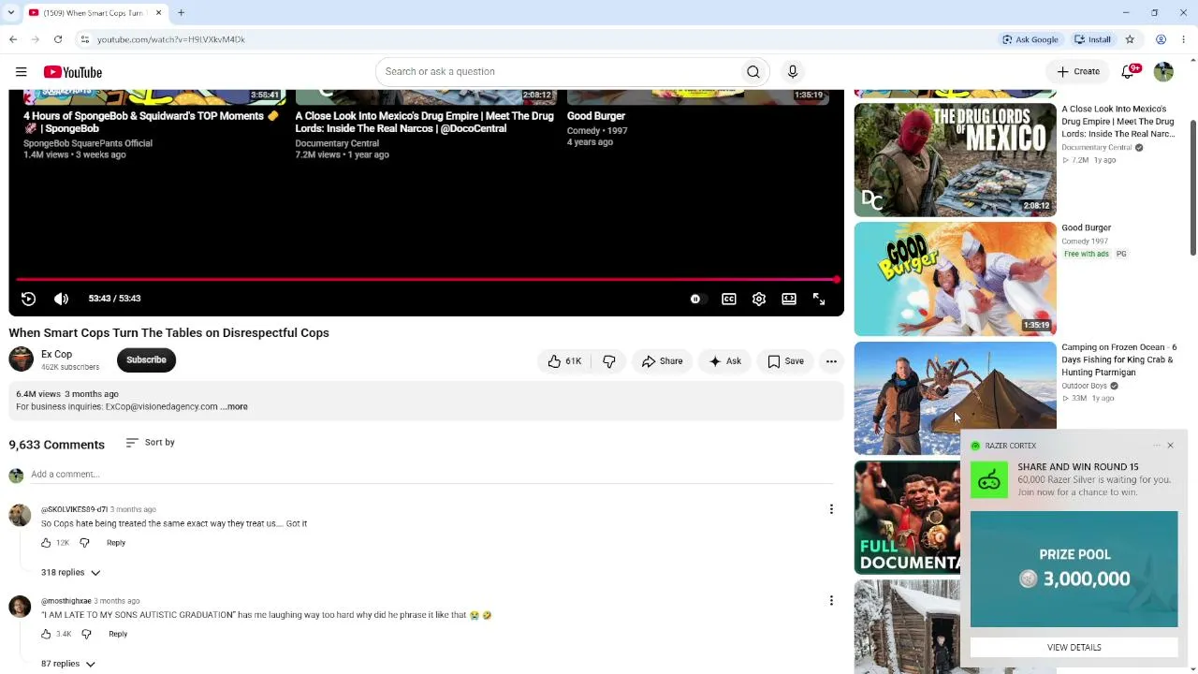Open The Drug Lords of Mexico thumbnail
This screenshot has width=1198, height=674.
pos(956,160)
